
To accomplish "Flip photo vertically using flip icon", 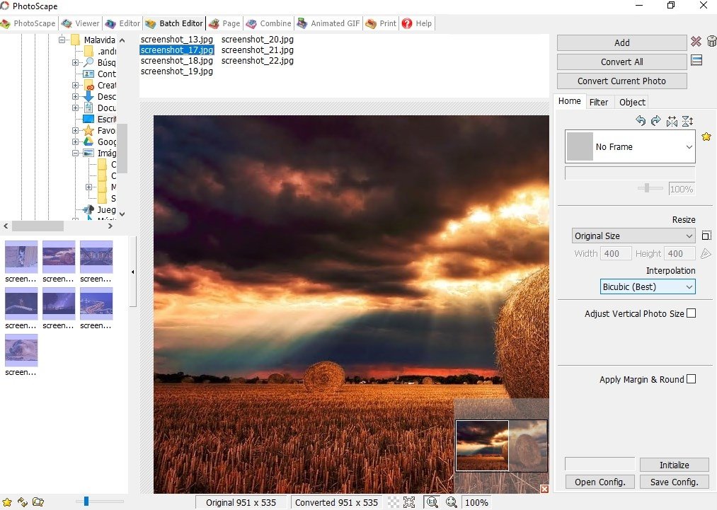I will tap(687, 121).
